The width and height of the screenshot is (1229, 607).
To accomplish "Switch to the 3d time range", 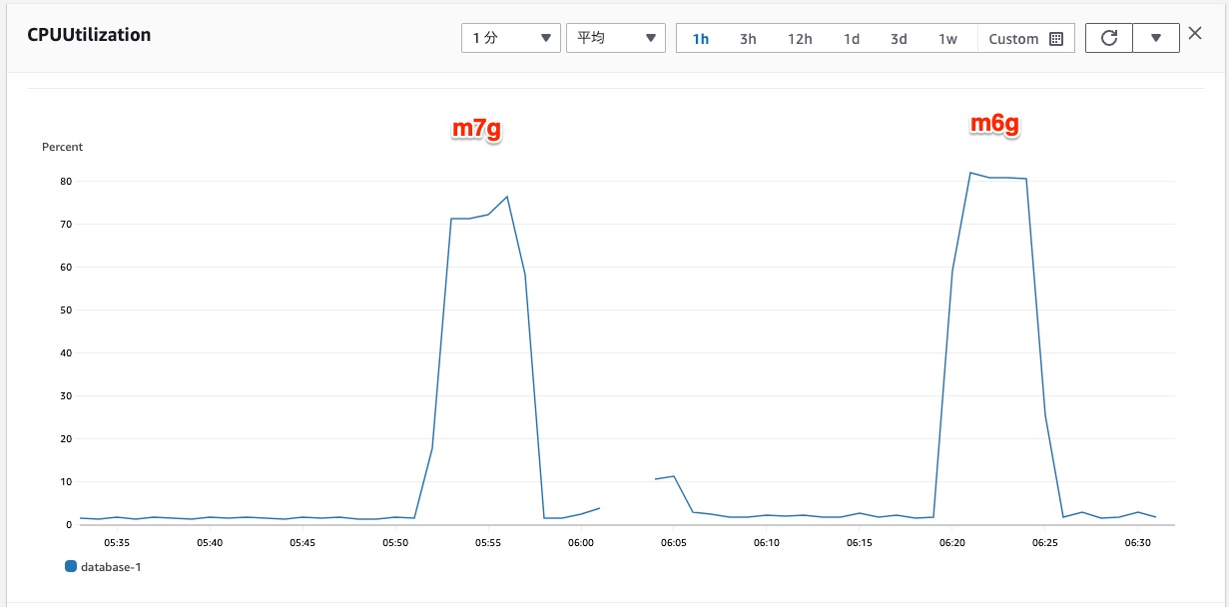I will click(x=899, y=39).
